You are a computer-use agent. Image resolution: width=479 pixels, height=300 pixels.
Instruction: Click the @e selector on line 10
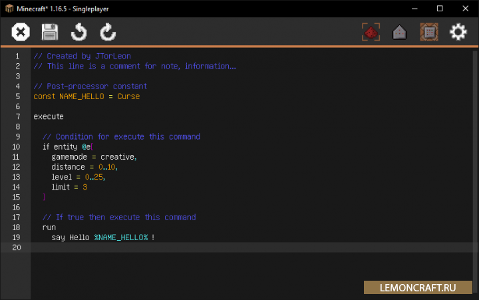(x=85, y=147)
